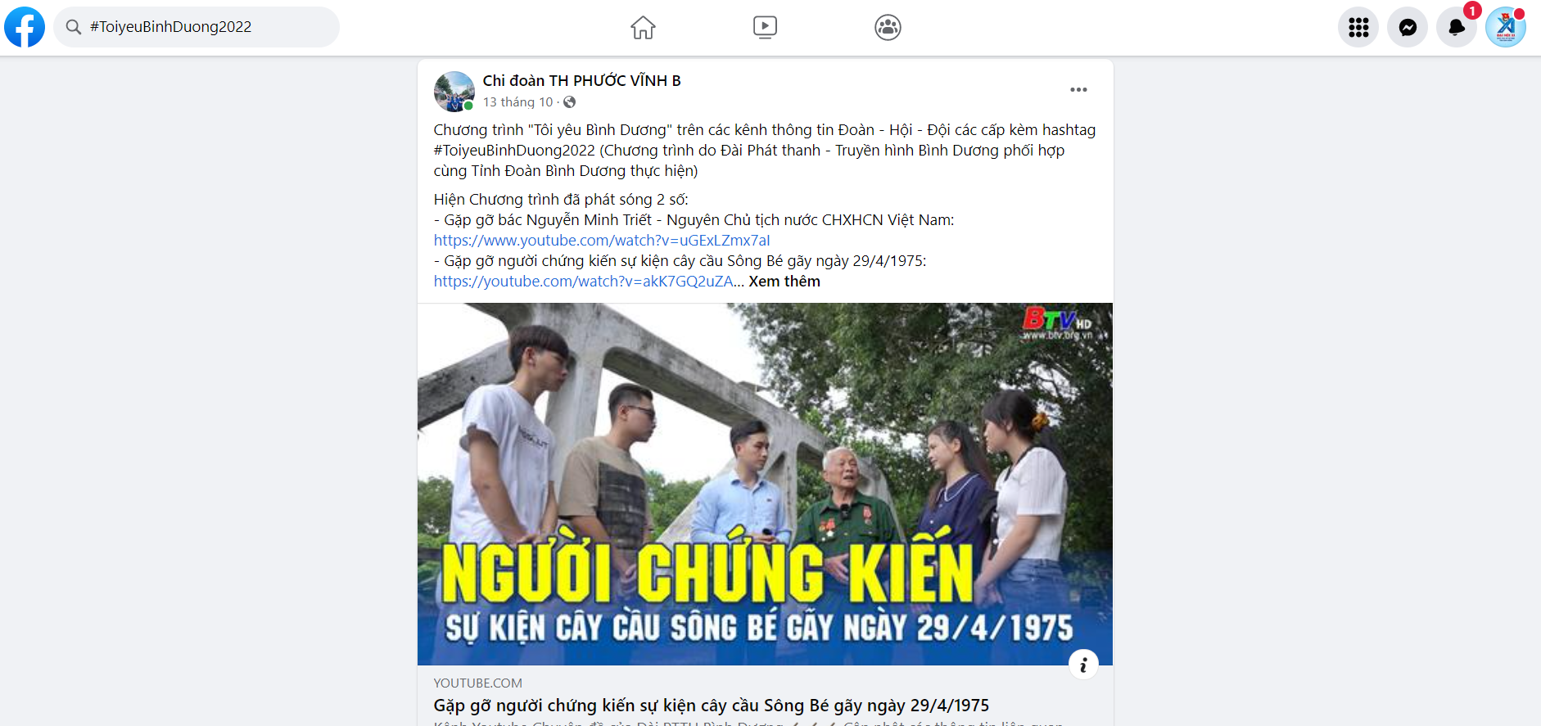The height and width of the screenshot is (726, 1541).
Task: Open the three-dot post options menu
Action: (x=1078, y=90)
